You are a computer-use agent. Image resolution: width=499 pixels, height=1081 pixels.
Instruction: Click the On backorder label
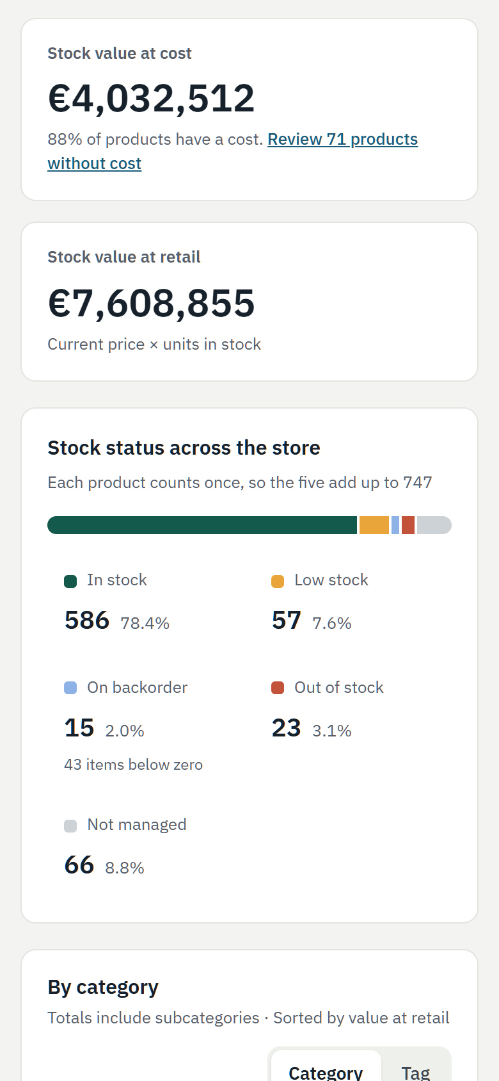click(x=138, y=688)
